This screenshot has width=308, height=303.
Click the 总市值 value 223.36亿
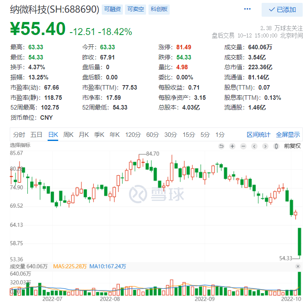coord(260,67)
